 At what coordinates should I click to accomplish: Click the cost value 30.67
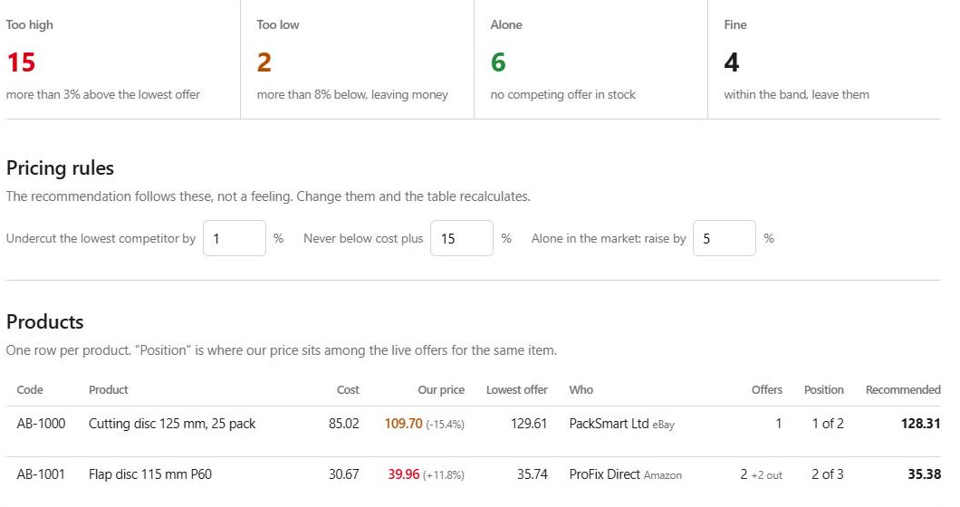coord(343,474)
